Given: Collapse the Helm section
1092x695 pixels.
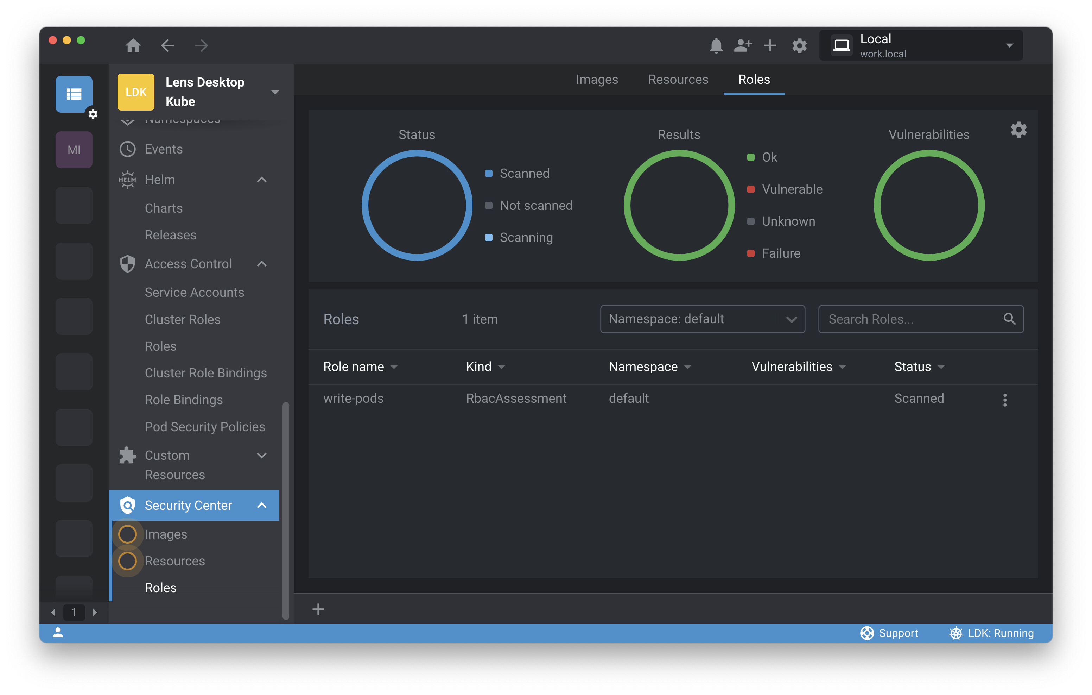Looking at the screenshot, I should pyautogui.click(x=262, y=180).
